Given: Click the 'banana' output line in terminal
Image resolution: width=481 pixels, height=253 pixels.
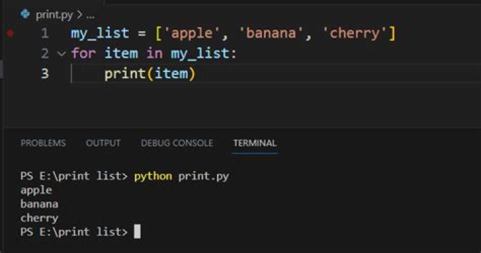Looking at the screenshot, I should click(39, 204).
